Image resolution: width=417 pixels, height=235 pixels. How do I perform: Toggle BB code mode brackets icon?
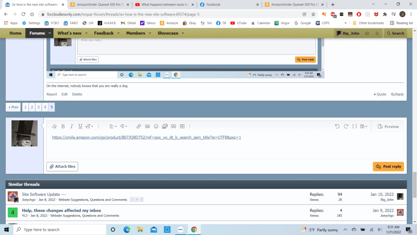tap(354, 126)
